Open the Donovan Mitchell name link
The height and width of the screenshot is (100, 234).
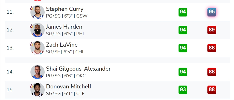(x=69, y=87)
